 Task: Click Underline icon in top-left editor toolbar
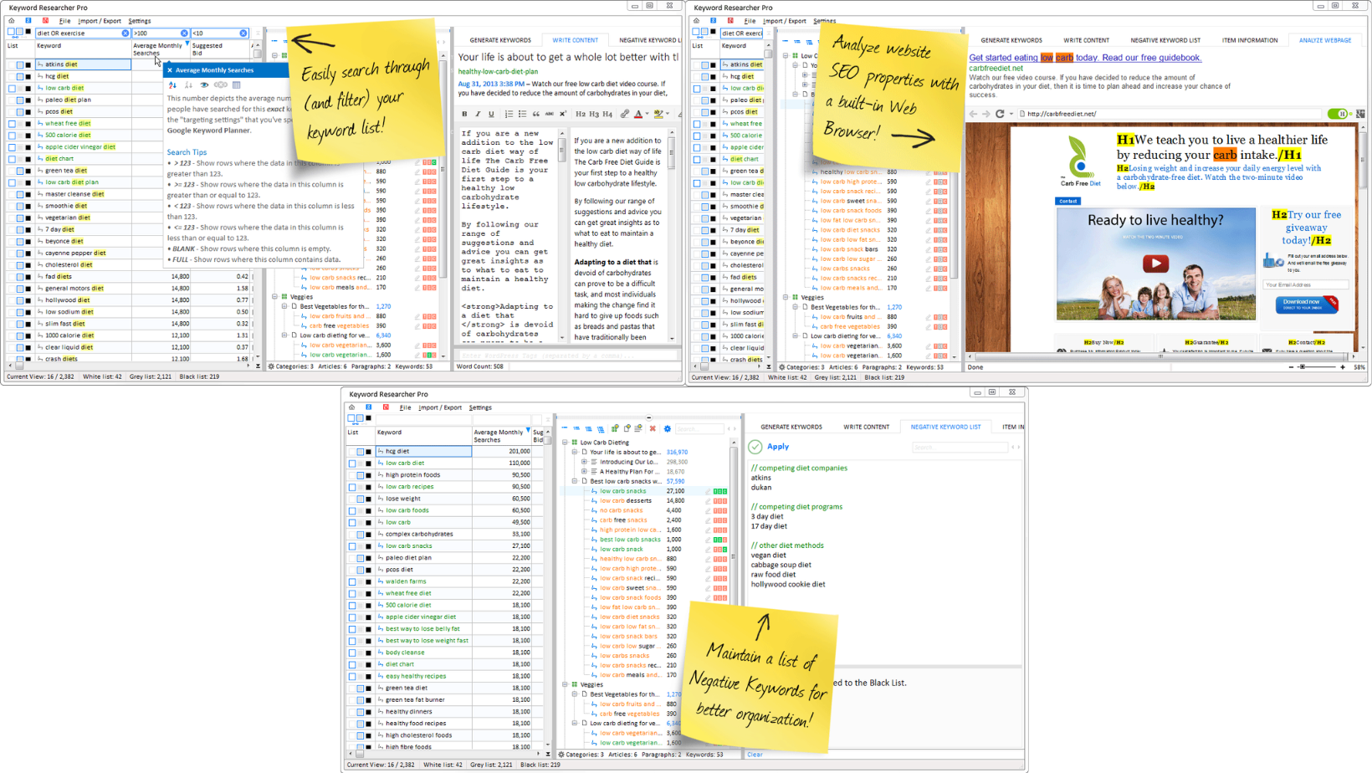pos(491,114)
